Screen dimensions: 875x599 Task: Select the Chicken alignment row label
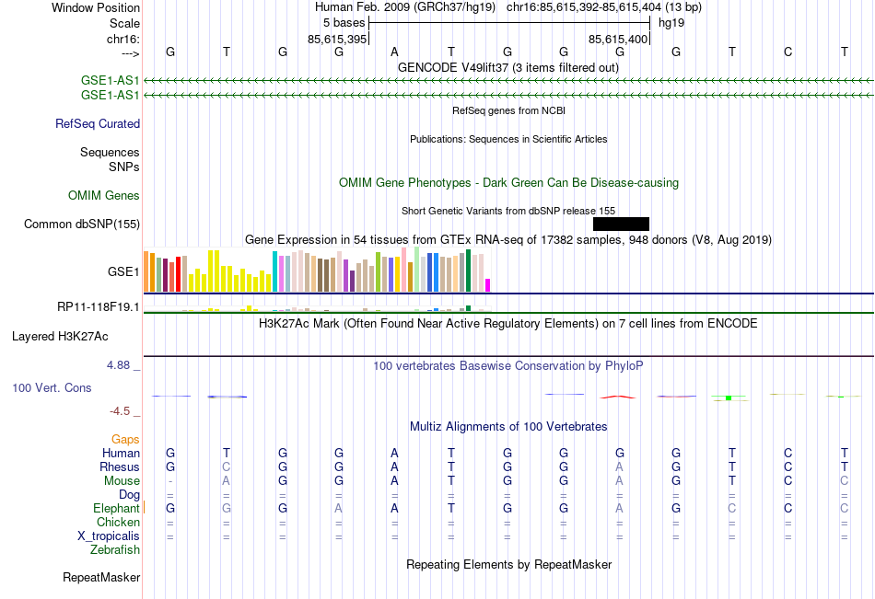(118, 522)
